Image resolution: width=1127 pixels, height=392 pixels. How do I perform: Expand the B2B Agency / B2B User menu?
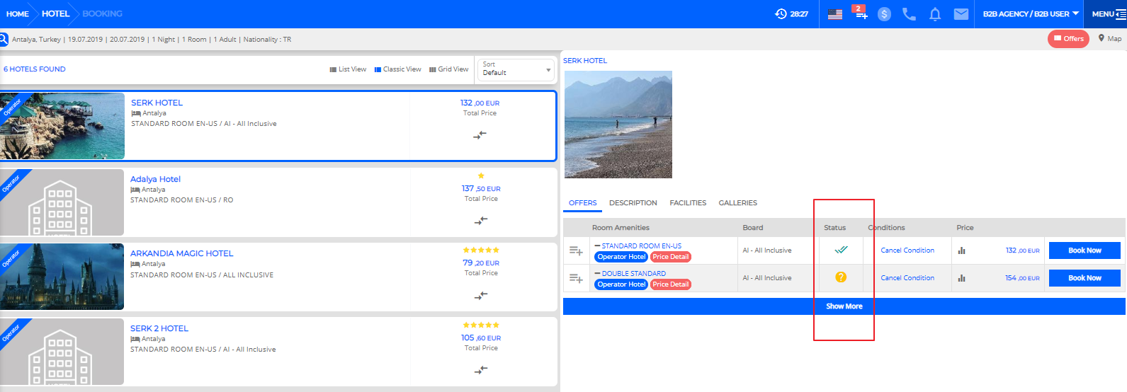[x=1030, y=14]
